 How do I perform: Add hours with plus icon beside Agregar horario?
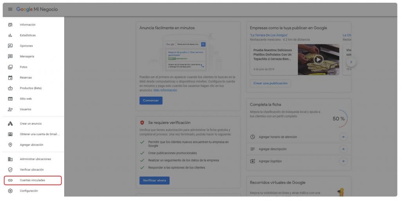pos(343,137)
